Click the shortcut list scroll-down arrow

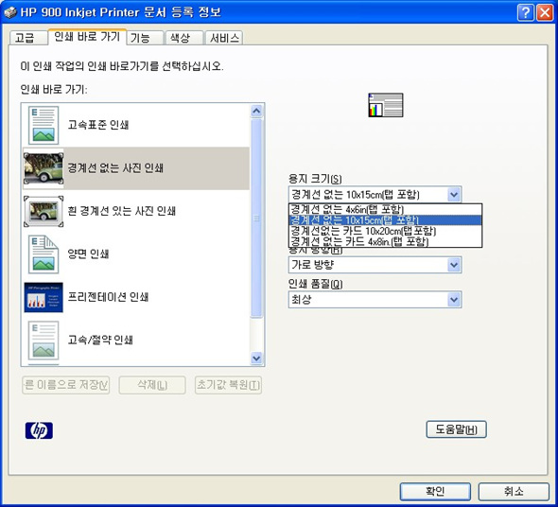click(256, 358)
